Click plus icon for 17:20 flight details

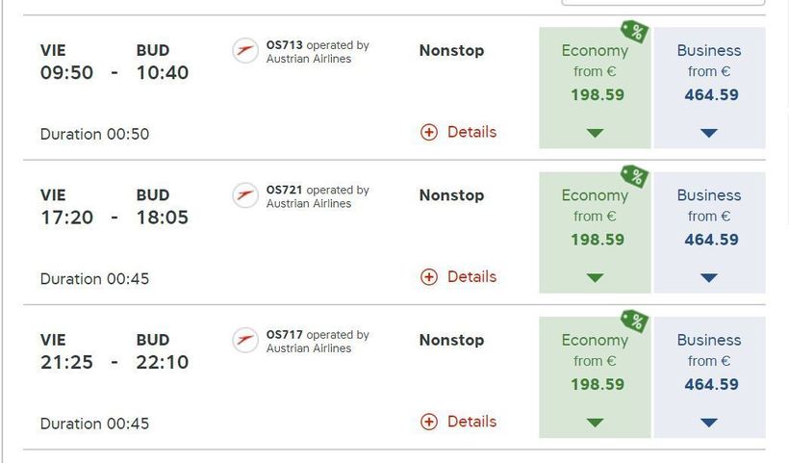[429, 277]
